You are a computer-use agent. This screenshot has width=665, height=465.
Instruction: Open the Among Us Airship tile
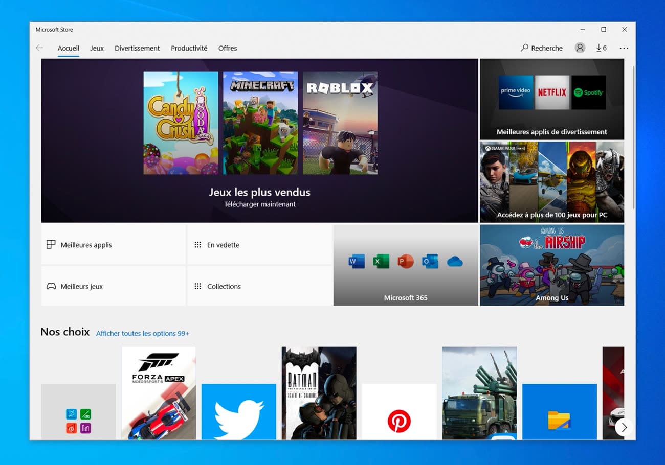[x=552, y=265]
